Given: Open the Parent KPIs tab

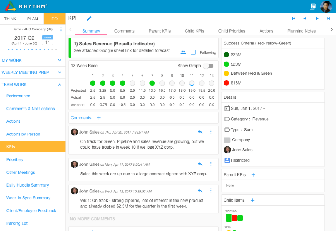Looking at the screenshot, I should coord(160,31).
